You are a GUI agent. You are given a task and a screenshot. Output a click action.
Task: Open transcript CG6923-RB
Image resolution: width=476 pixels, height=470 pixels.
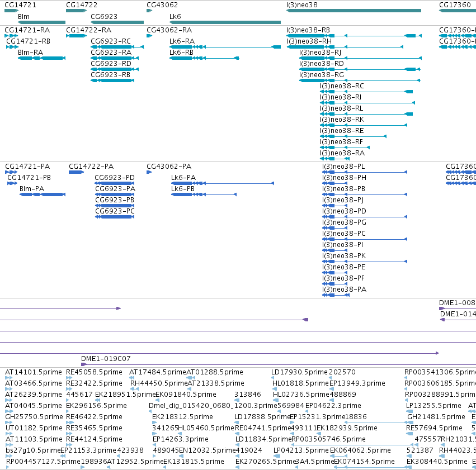pos(110,75)
